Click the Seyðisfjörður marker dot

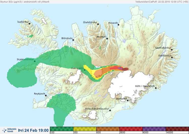pos(172,50)
